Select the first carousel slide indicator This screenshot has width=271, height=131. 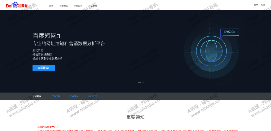(x=139, y=83)
